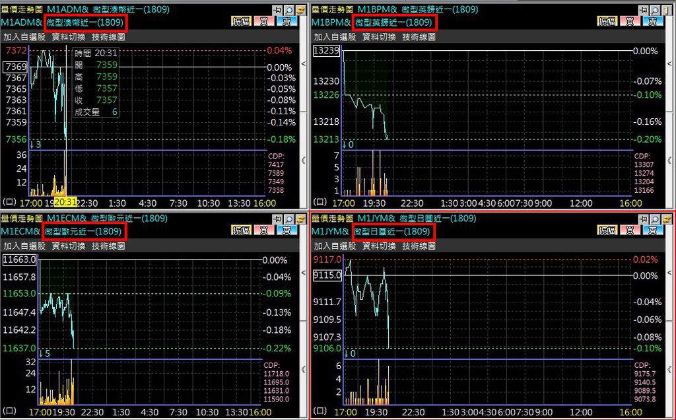
Task: Open 技術線圖 menu in M1ADM& panel
Action: tap(108, 37)
